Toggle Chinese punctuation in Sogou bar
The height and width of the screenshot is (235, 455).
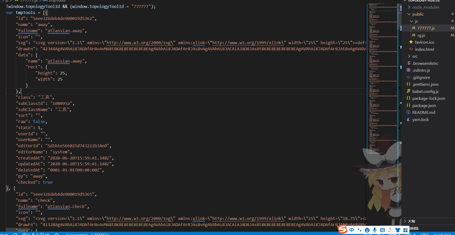(x=359, y=230)
